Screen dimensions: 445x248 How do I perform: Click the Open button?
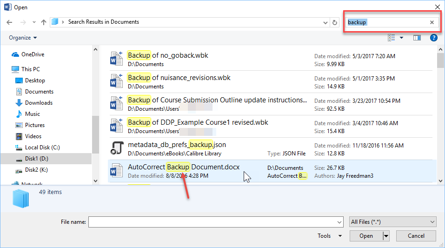[366, 236]
